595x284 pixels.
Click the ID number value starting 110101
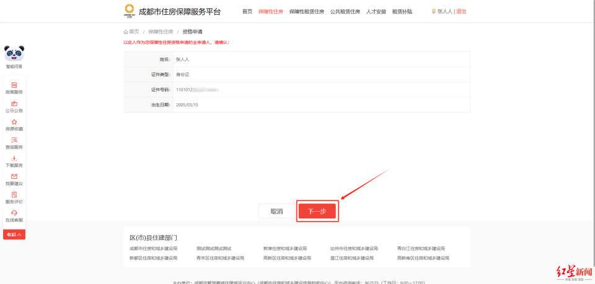(x=198, y=90)
